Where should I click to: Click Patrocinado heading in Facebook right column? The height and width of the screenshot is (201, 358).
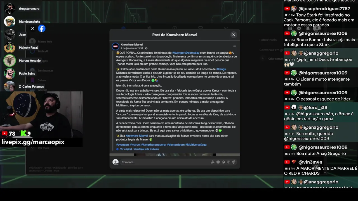tap(268, 40)
